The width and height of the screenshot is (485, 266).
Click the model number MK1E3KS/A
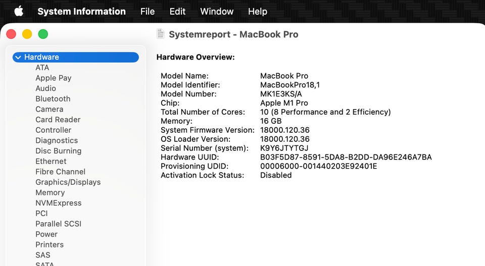point(281,94)
